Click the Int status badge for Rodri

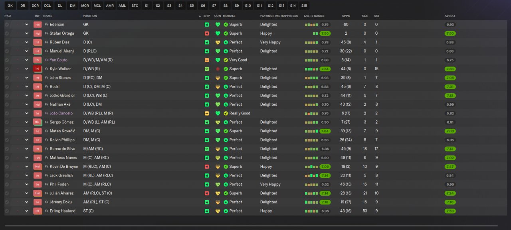(x=38, y=86)
